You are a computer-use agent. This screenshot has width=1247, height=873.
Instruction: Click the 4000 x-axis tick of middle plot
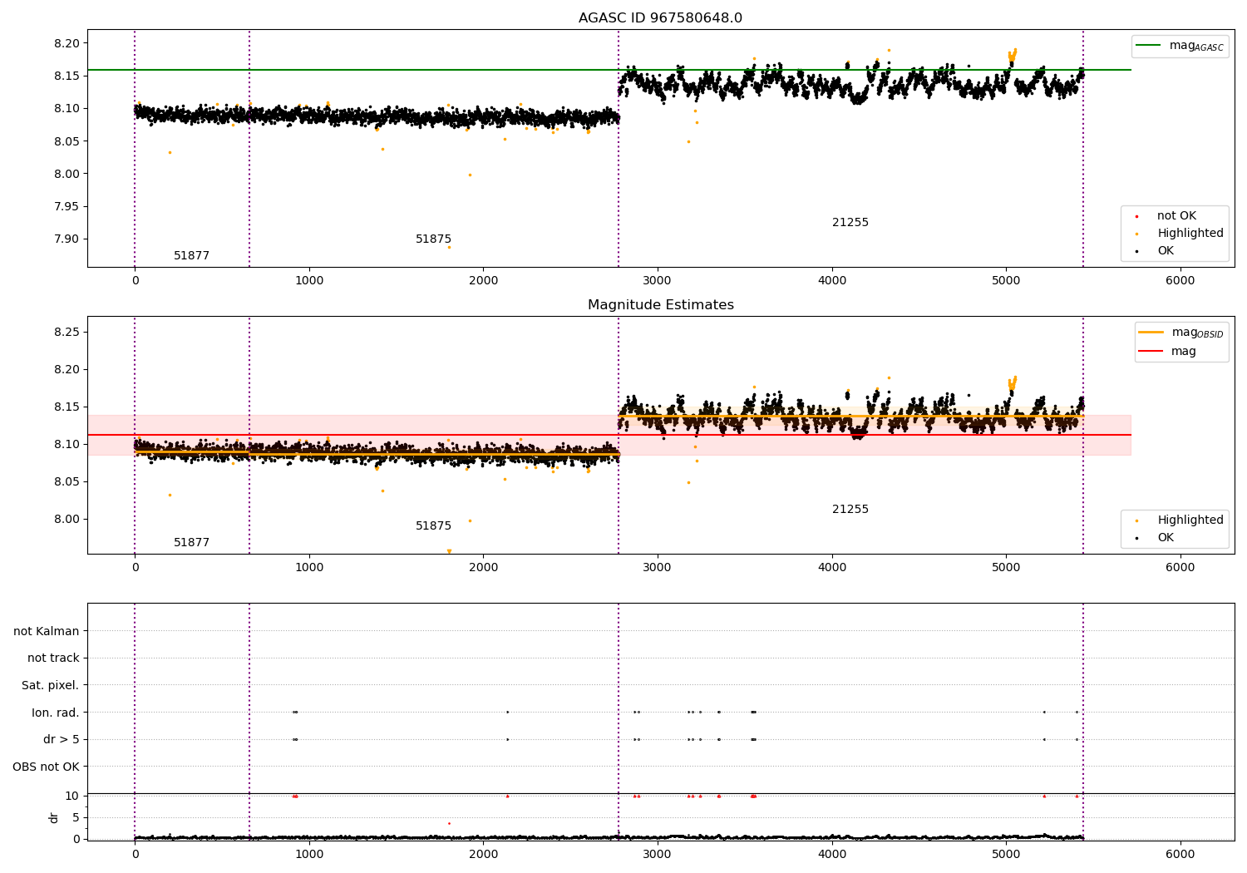831,568
